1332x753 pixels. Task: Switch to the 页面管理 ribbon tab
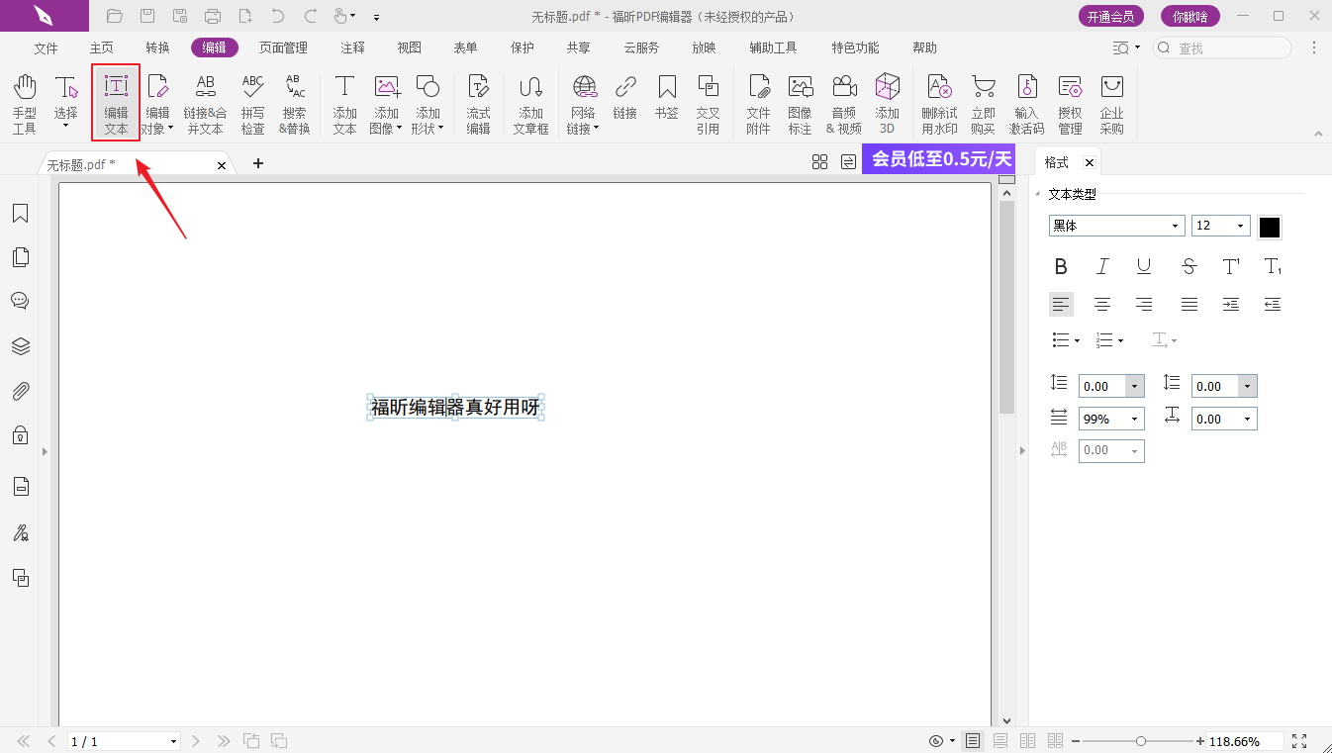tap(283, 47)
